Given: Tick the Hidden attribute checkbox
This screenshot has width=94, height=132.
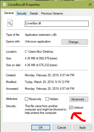Looking at the screenshot, I should pyautogui.click(x=47, y=99).
